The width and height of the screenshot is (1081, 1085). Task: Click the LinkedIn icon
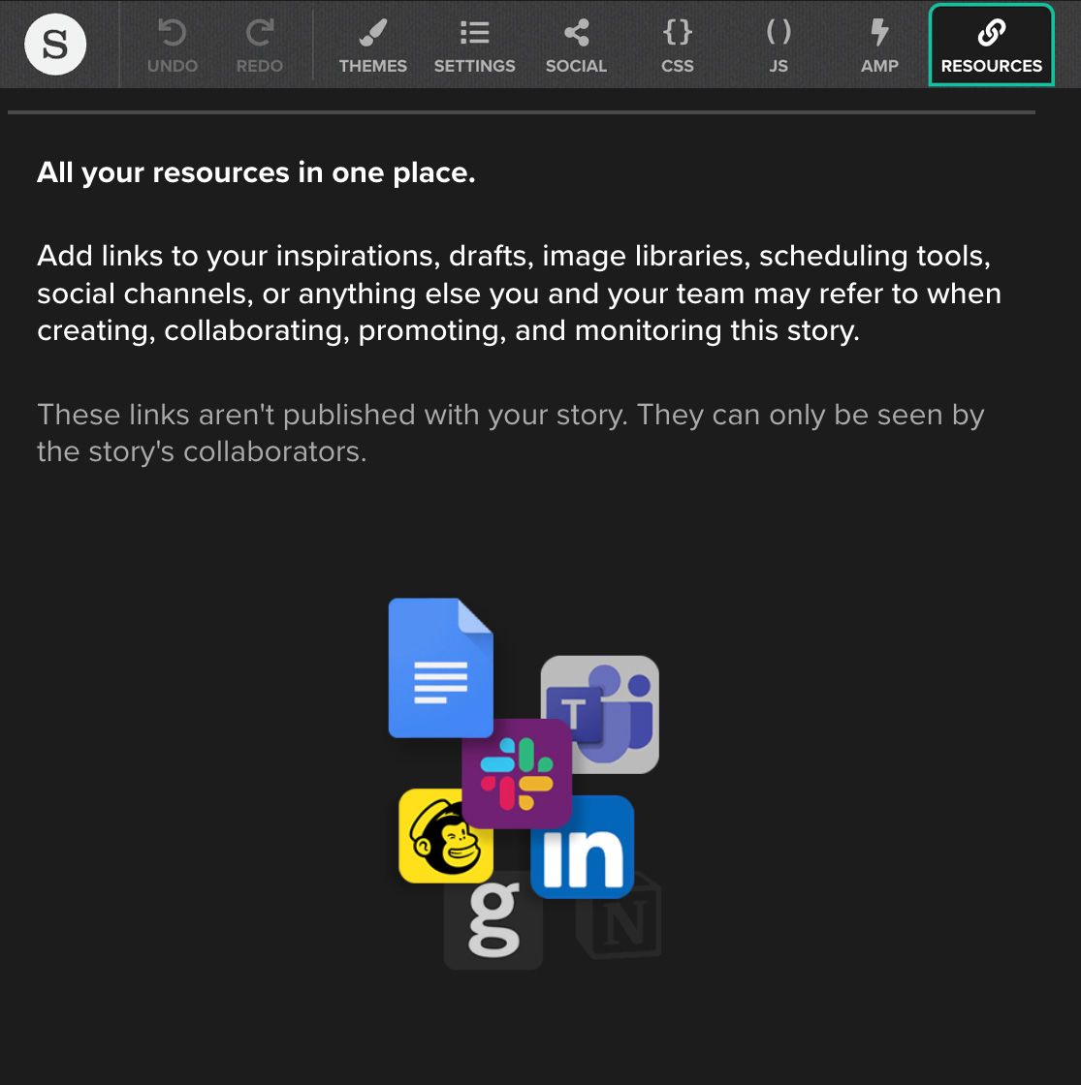click(x=583, y=847)
